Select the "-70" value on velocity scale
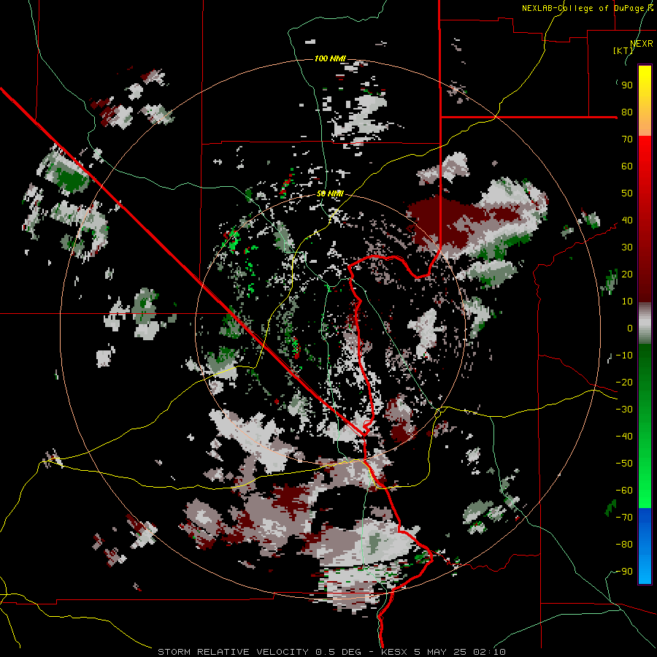657x657 pixels. coord(624,518)
